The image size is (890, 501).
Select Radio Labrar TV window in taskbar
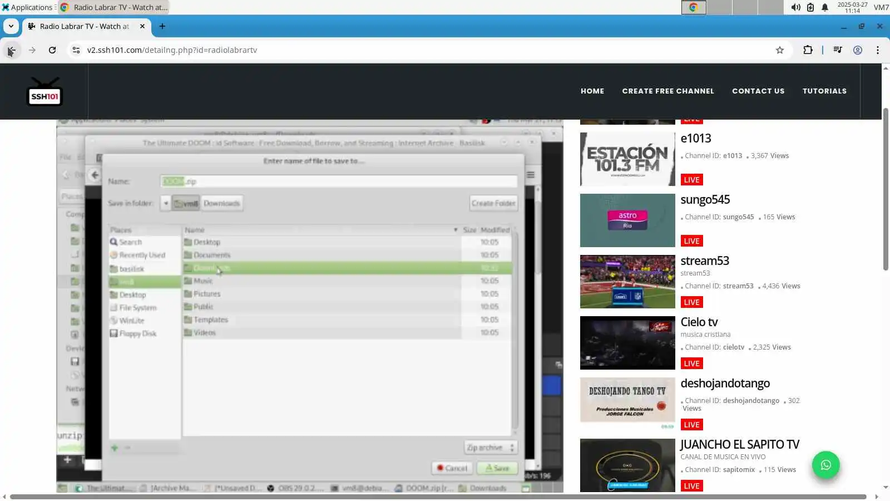pos(113,7)
